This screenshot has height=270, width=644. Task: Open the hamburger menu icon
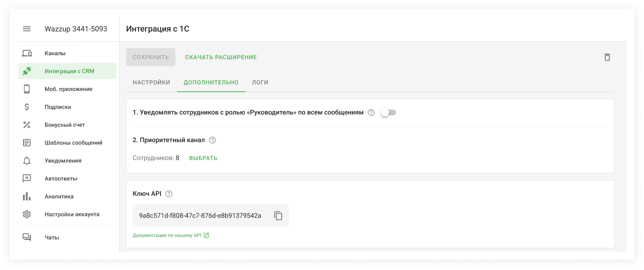coord(27,29)
